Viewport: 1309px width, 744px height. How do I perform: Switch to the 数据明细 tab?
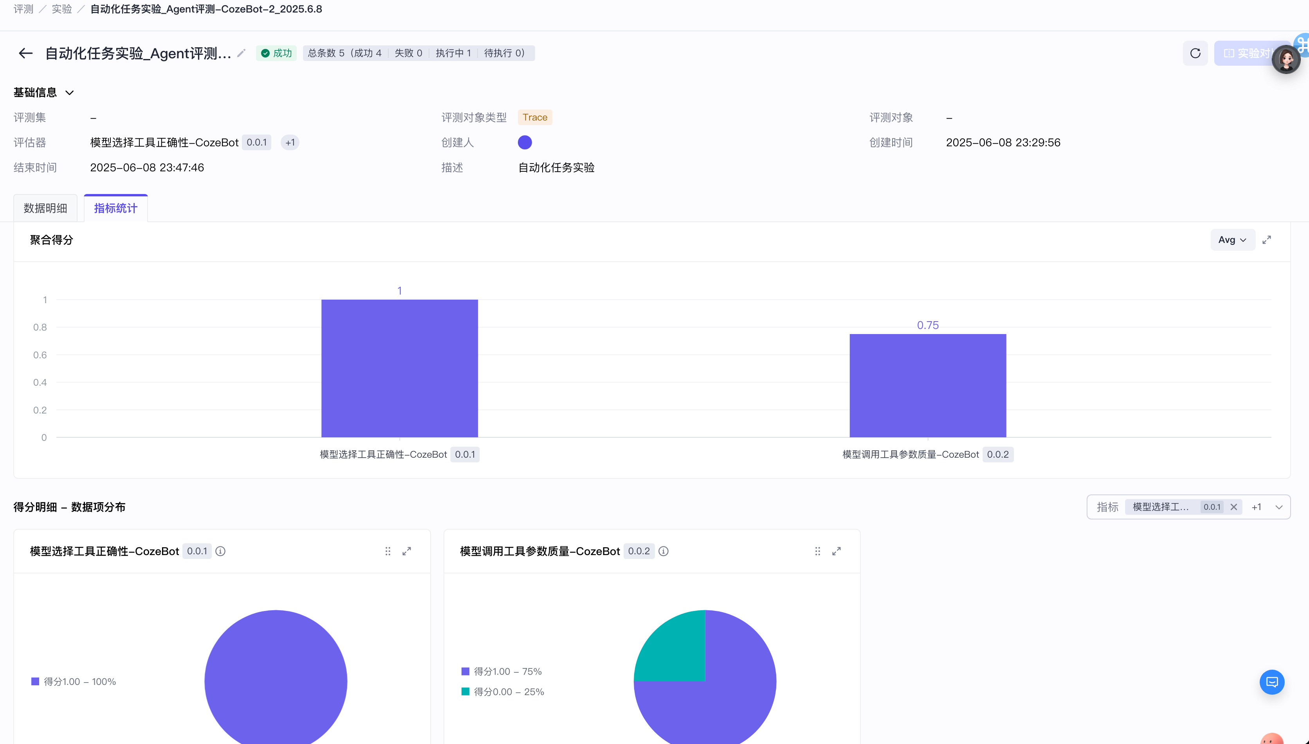tap(45, 208)
